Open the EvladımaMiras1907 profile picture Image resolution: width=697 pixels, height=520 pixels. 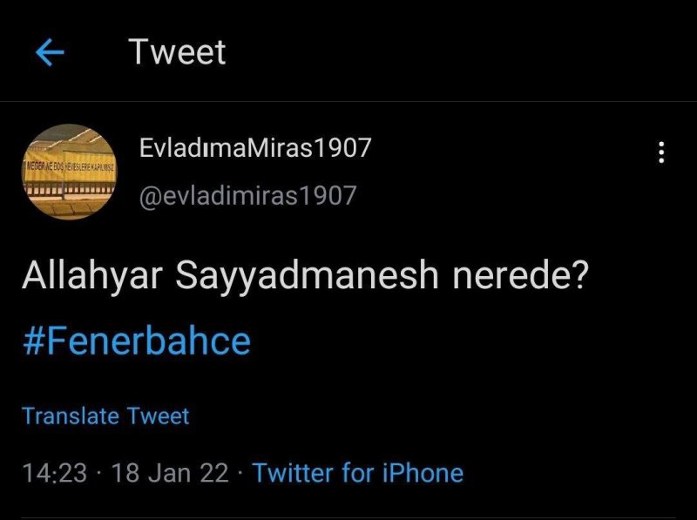click(x=69, y=171)
